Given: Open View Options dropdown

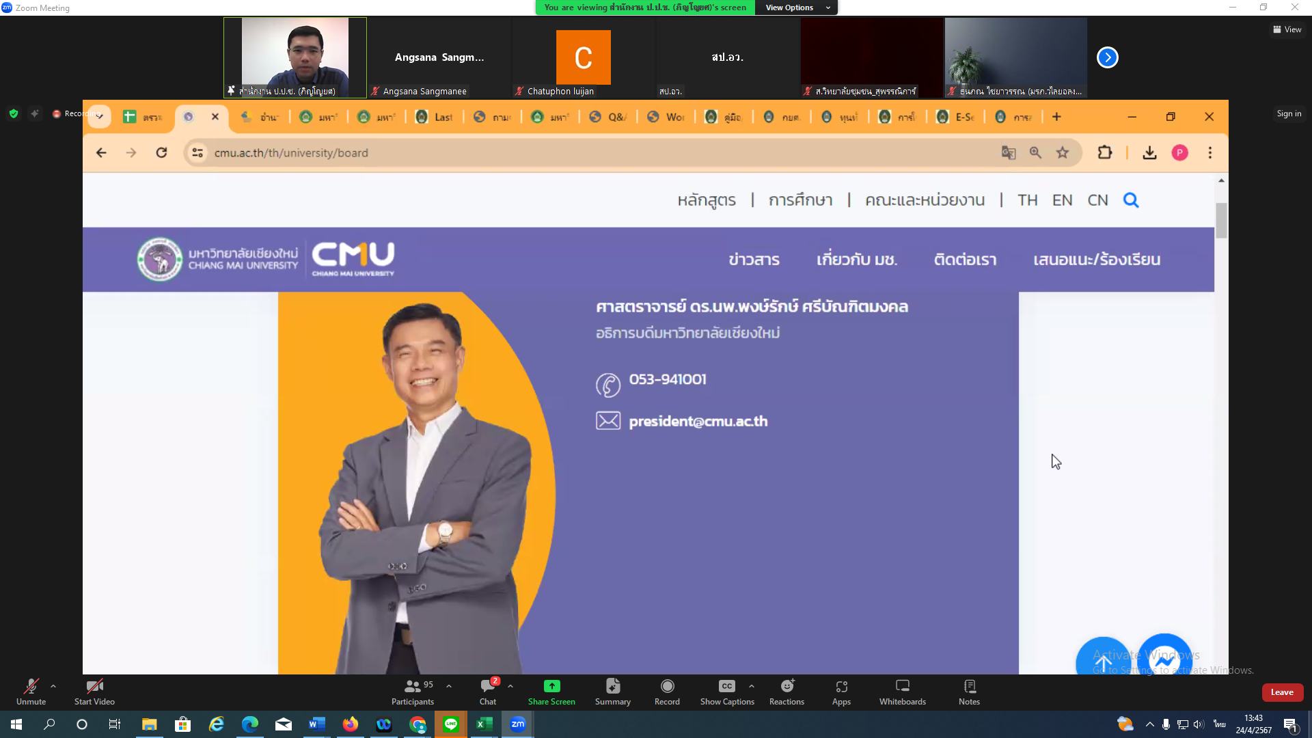Looking at the screenshot, I should pos(797,8).
